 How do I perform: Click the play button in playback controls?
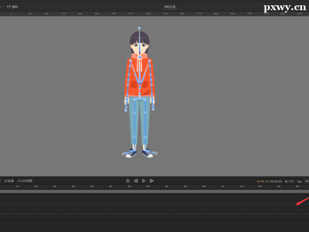click(143, 181)
